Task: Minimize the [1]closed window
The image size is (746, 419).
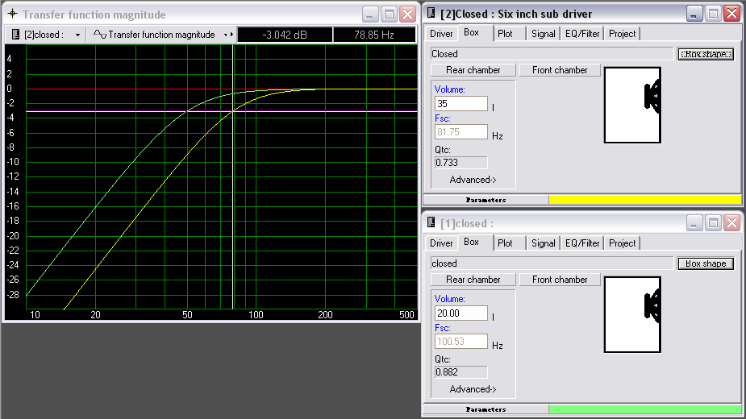Action: click(x=694, y=222)
